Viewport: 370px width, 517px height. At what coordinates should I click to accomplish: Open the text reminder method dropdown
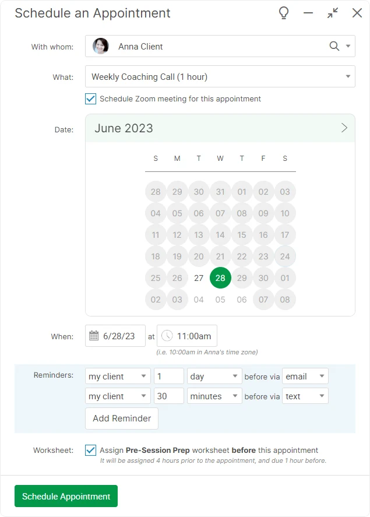[305, 396]
